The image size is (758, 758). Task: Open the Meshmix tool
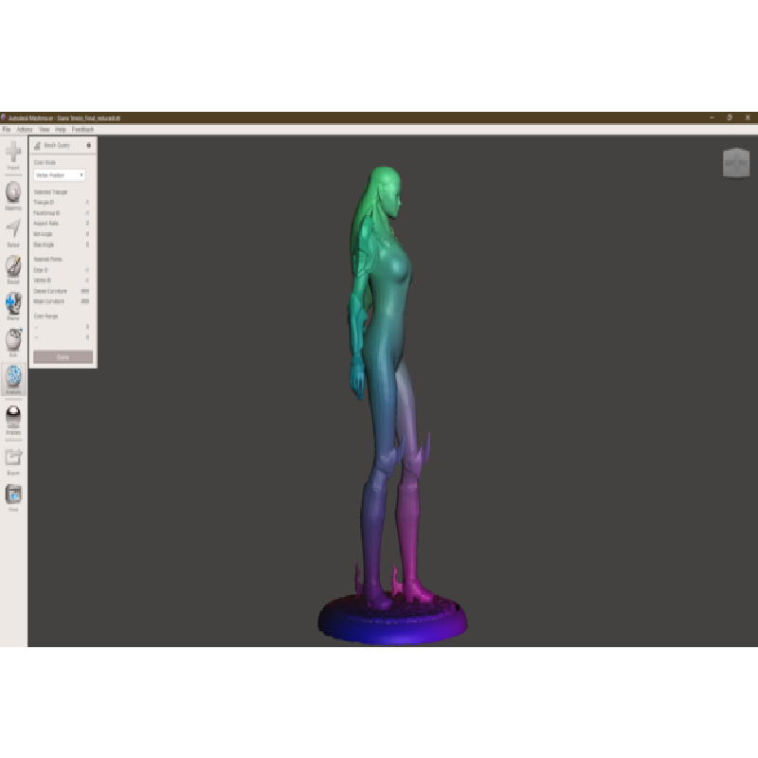(x=13, y=192)
